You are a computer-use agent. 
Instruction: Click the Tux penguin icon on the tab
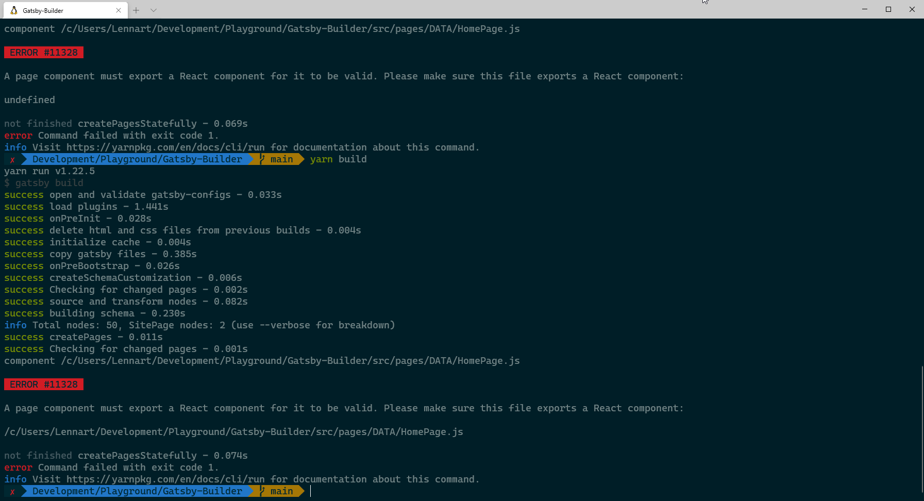point(14,10)
